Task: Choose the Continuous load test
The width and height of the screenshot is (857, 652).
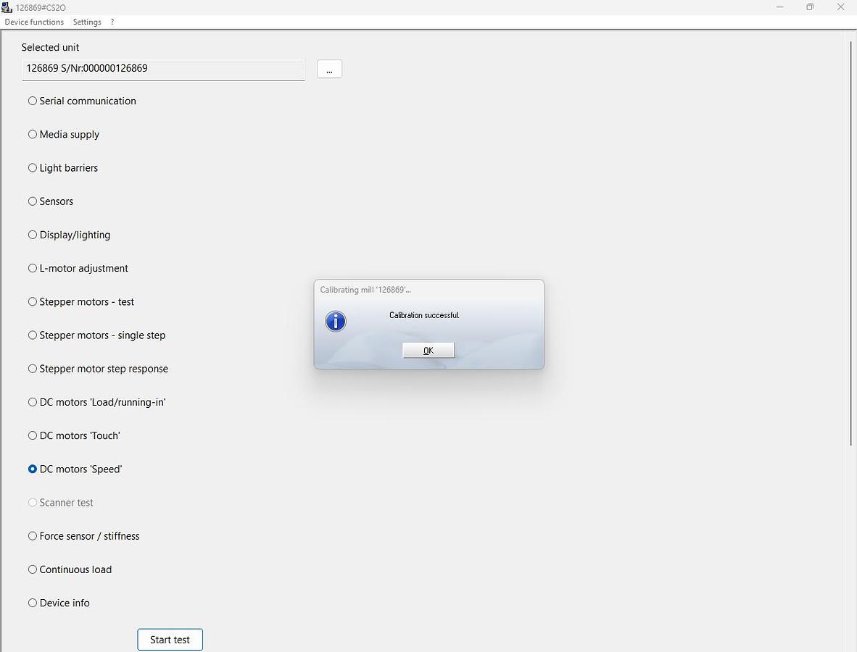Action: coord(33,569)
